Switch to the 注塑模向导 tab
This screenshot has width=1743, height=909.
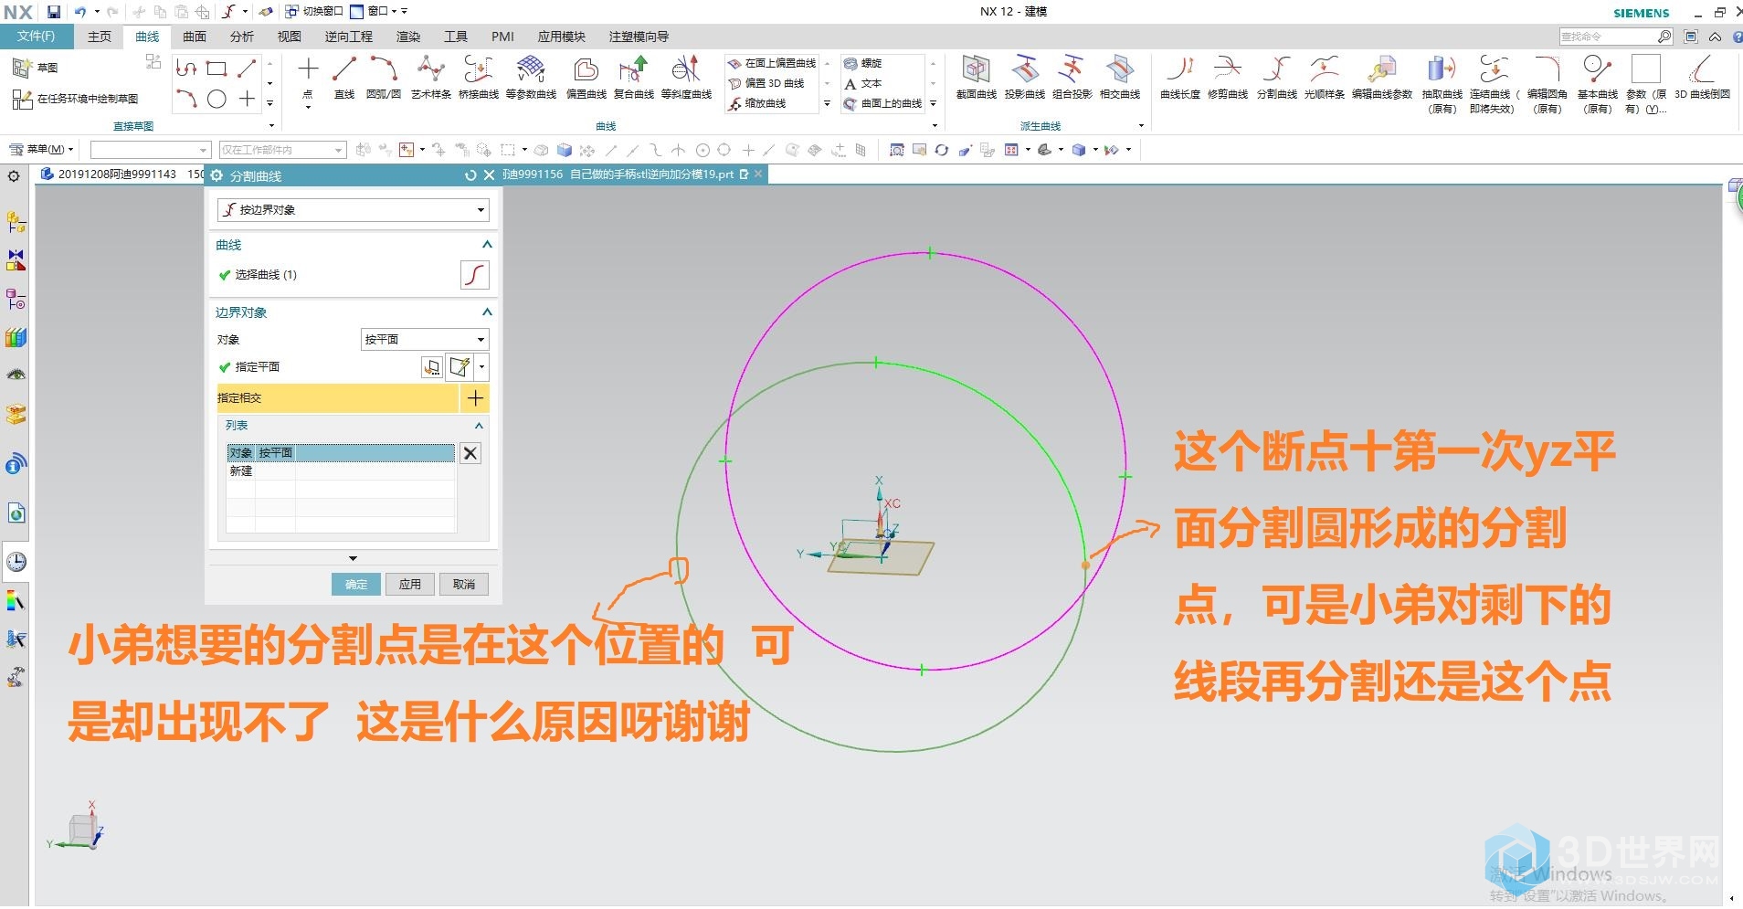click(x=639, y=37)
